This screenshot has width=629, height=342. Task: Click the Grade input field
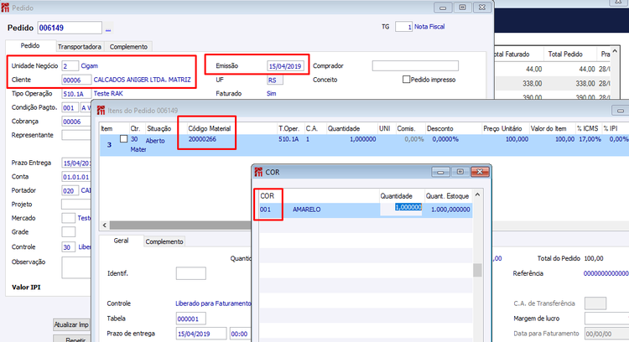(x=68, y=232)
